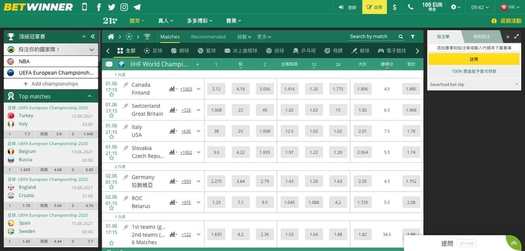Switch to the Recommended tab
Viewport: 525px width, 251px height.
click(x=208, y=37)
